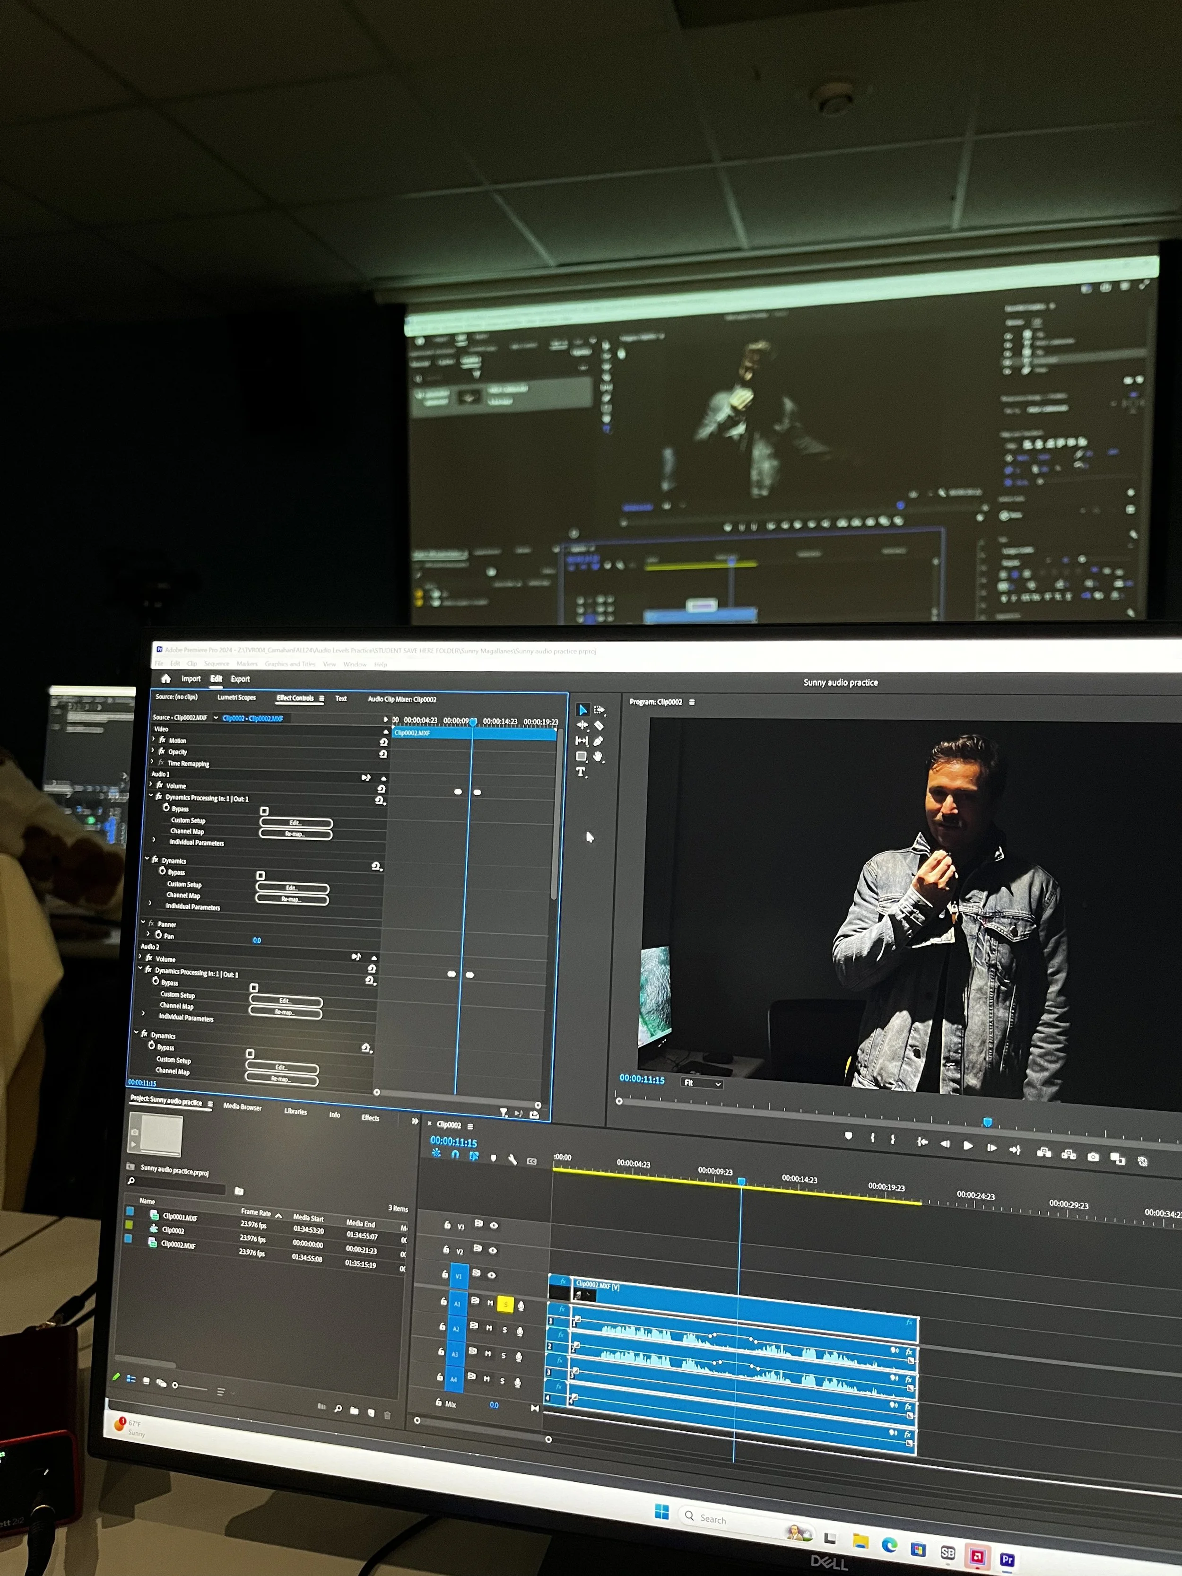1182x1576 pixels.
Task: Hide video track V1 with eye icon
Action: 492,1275
